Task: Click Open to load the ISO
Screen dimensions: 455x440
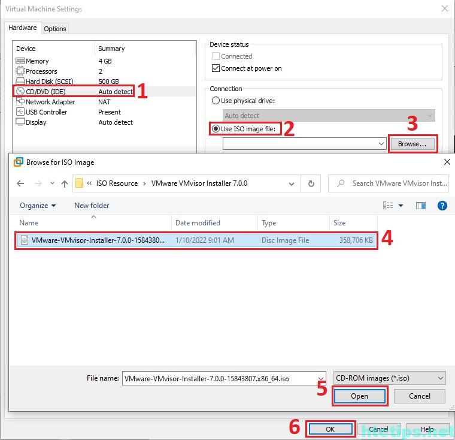Action: (x=359, y=396)
